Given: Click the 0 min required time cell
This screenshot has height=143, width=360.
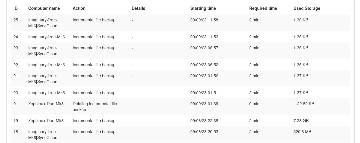Looking at the screenshot, I should [254, 104].
